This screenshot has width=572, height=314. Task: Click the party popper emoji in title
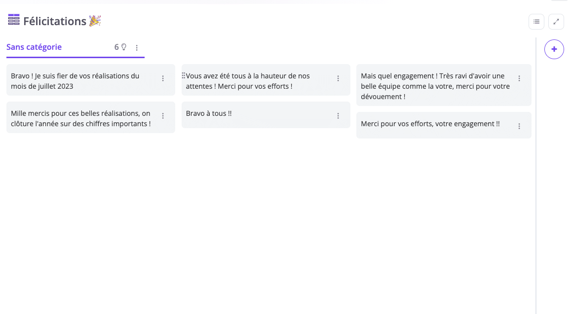click(x=95, y=21)
